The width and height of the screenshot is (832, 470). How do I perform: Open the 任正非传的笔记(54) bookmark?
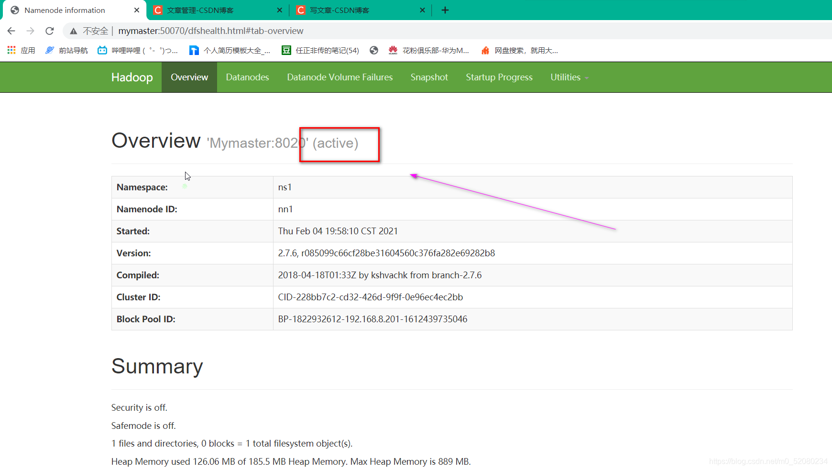tap(320, 50)
